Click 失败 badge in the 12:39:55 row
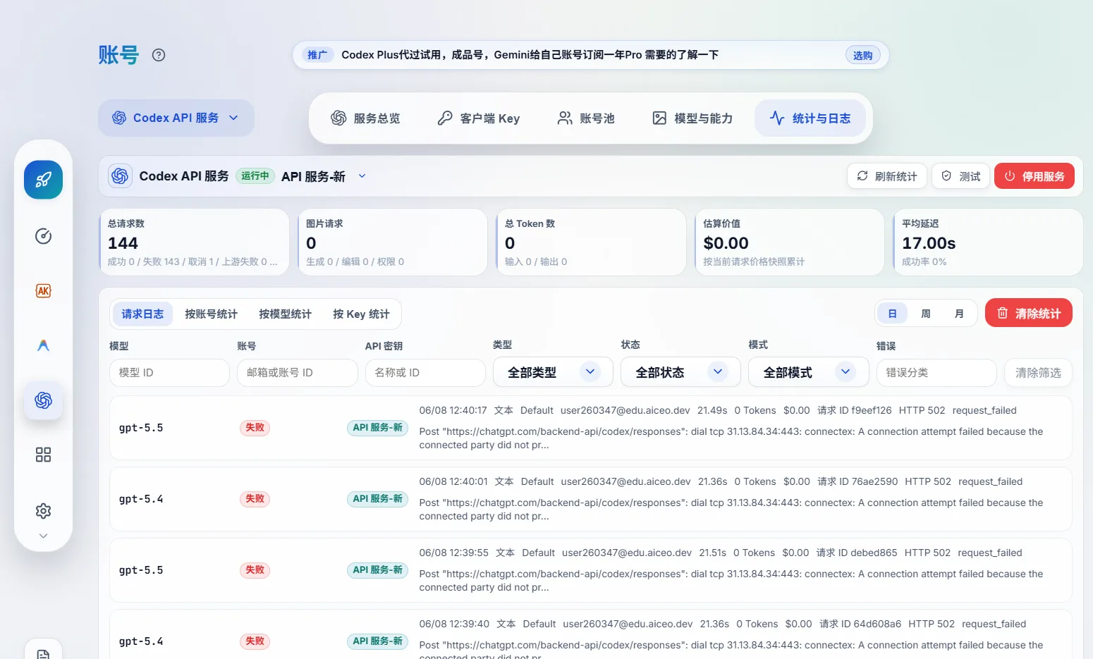 pos(255,570)
